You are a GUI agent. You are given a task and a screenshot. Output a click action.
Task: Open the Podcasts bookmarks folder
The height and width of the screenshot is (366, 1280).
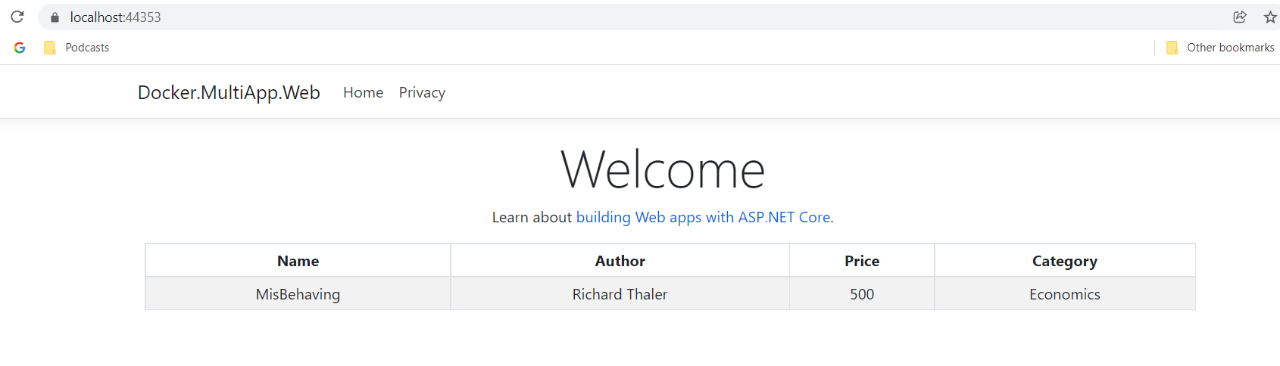point(76,48)
